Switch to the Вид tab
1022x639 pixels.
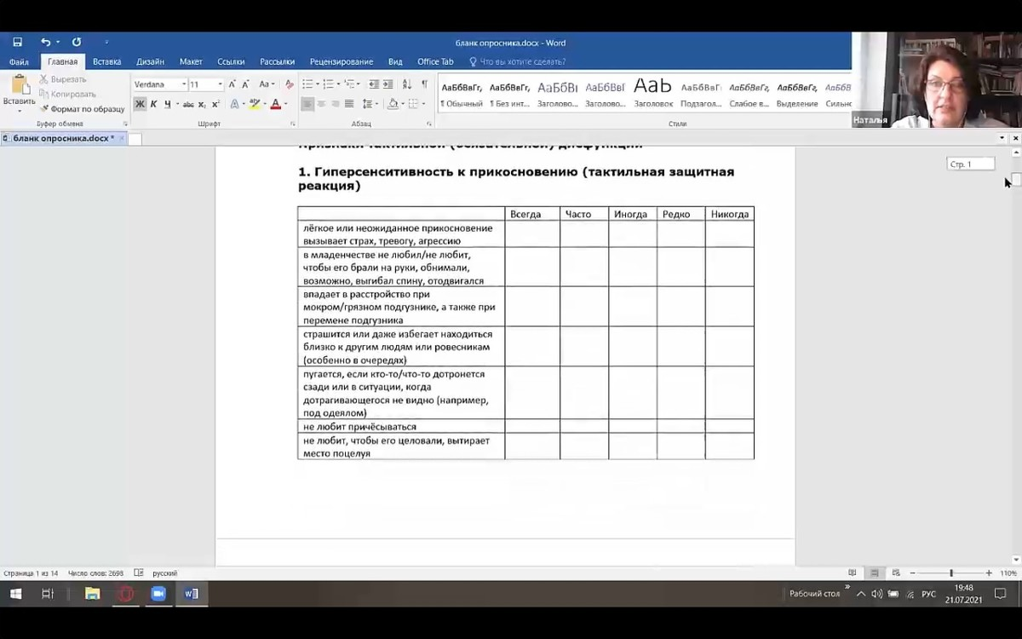click(x=395, y=61)
